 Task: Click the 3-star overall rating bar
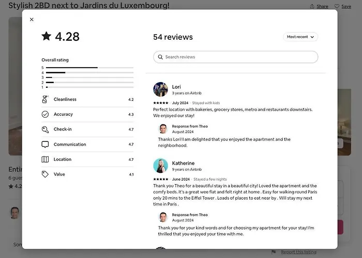(89, 77)
